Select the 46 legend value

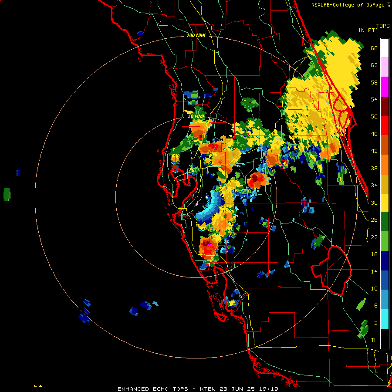[x=374, y=134]
